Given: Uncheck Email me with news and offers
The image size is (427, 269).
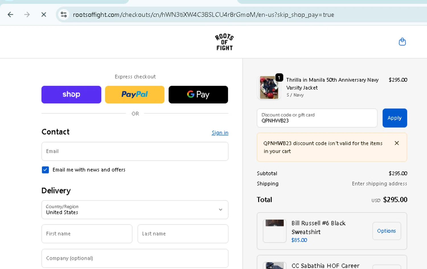Looking at the screenshot, I should pyautogui.click(x=45, y=170).
